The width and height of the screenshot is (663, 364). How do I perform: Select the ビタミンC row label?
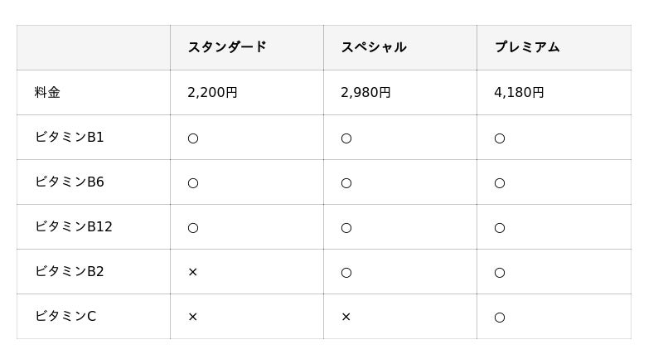[x=65, y=317]
